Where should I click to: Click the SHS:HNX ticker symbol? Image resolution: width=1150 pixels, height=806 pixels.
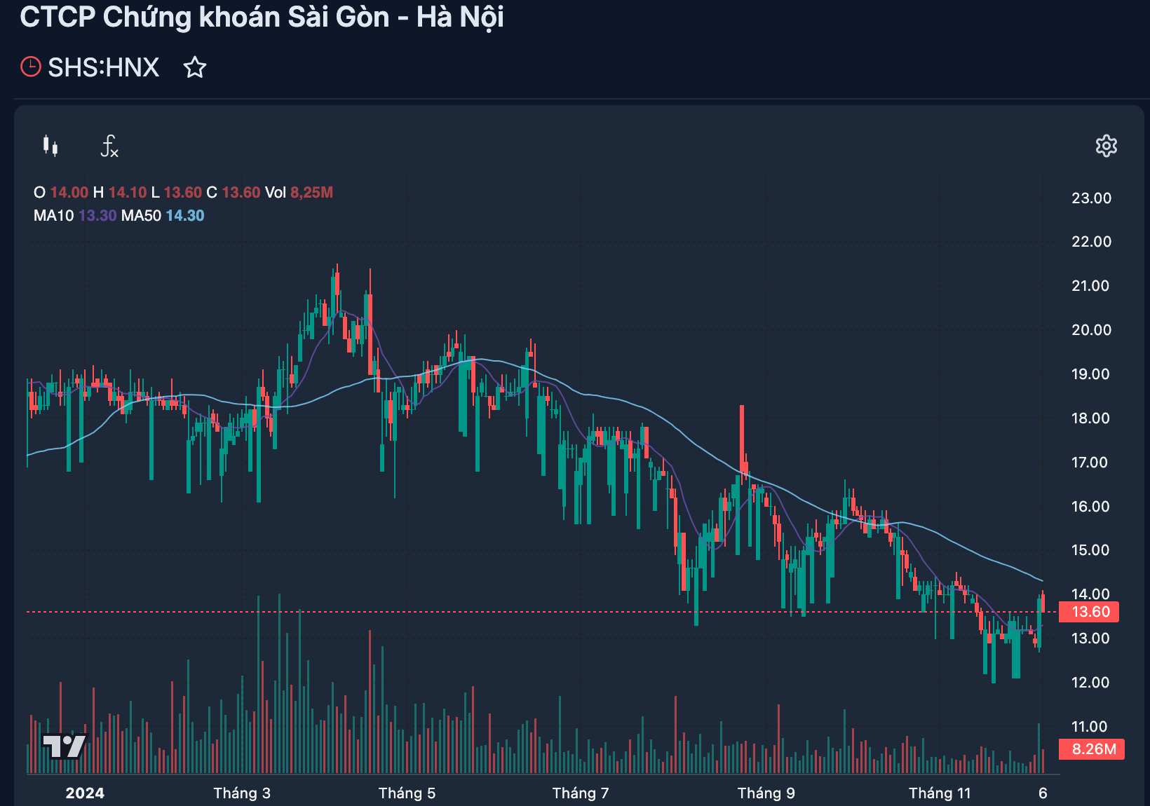[103, 67]
